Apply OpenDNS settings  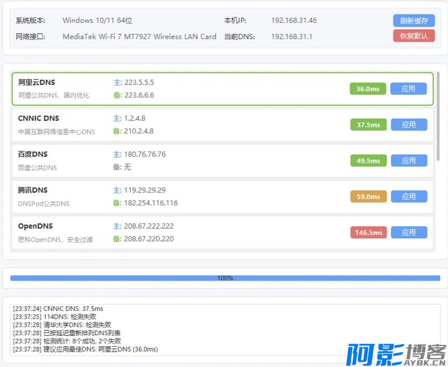coord(408,232)
